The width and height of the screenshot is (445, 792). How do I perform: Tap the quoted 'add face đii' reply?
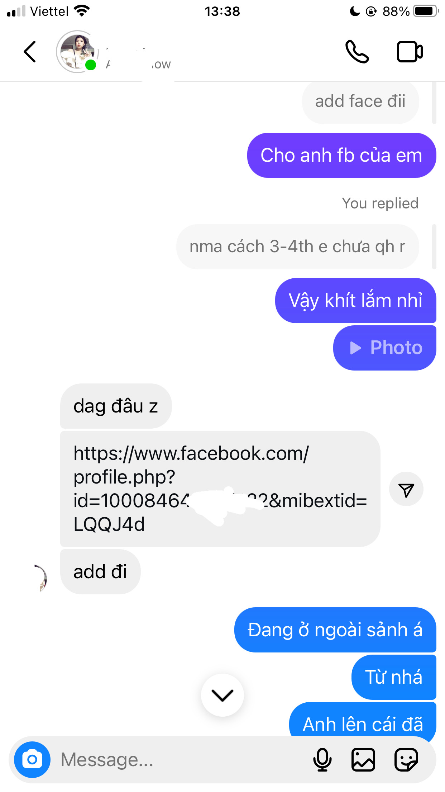(x=360, y=102)
